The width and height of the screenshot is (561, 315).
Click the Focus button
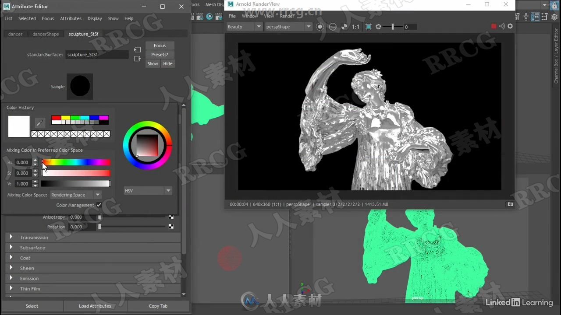160,45
